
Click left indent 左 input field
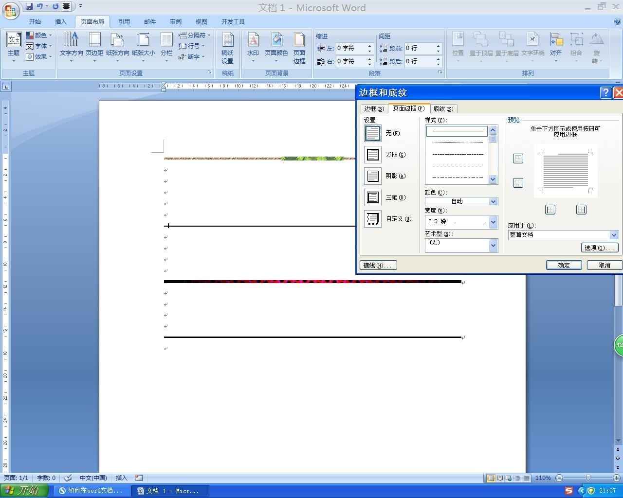pyautogui.click(x=351, y=48)
